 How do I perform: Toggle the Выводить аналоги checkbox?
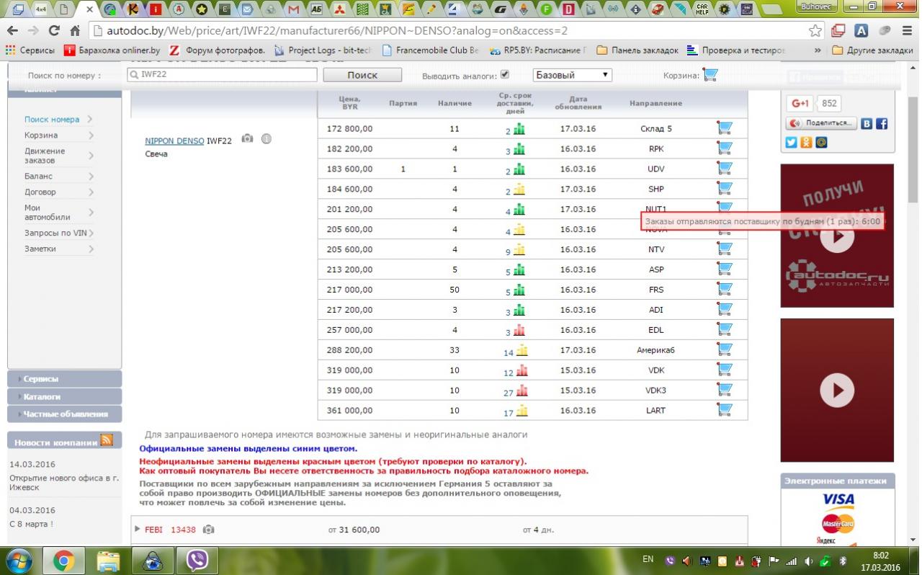pos(504,74)
